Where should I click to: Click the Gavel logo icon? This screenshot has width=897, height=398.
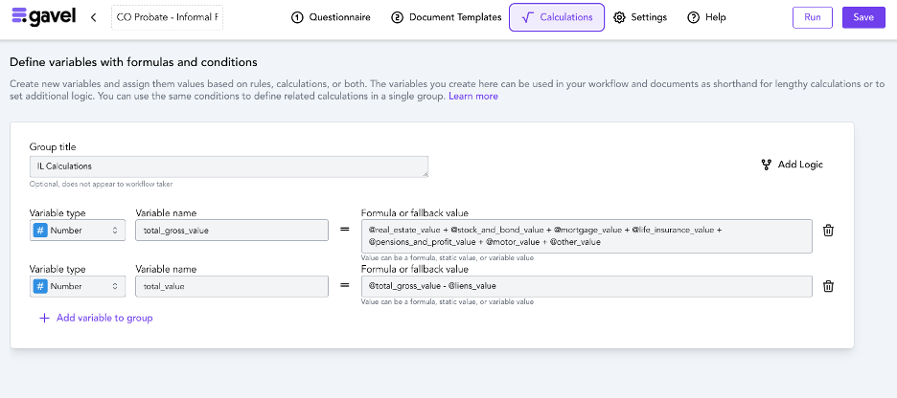[17, 17]
